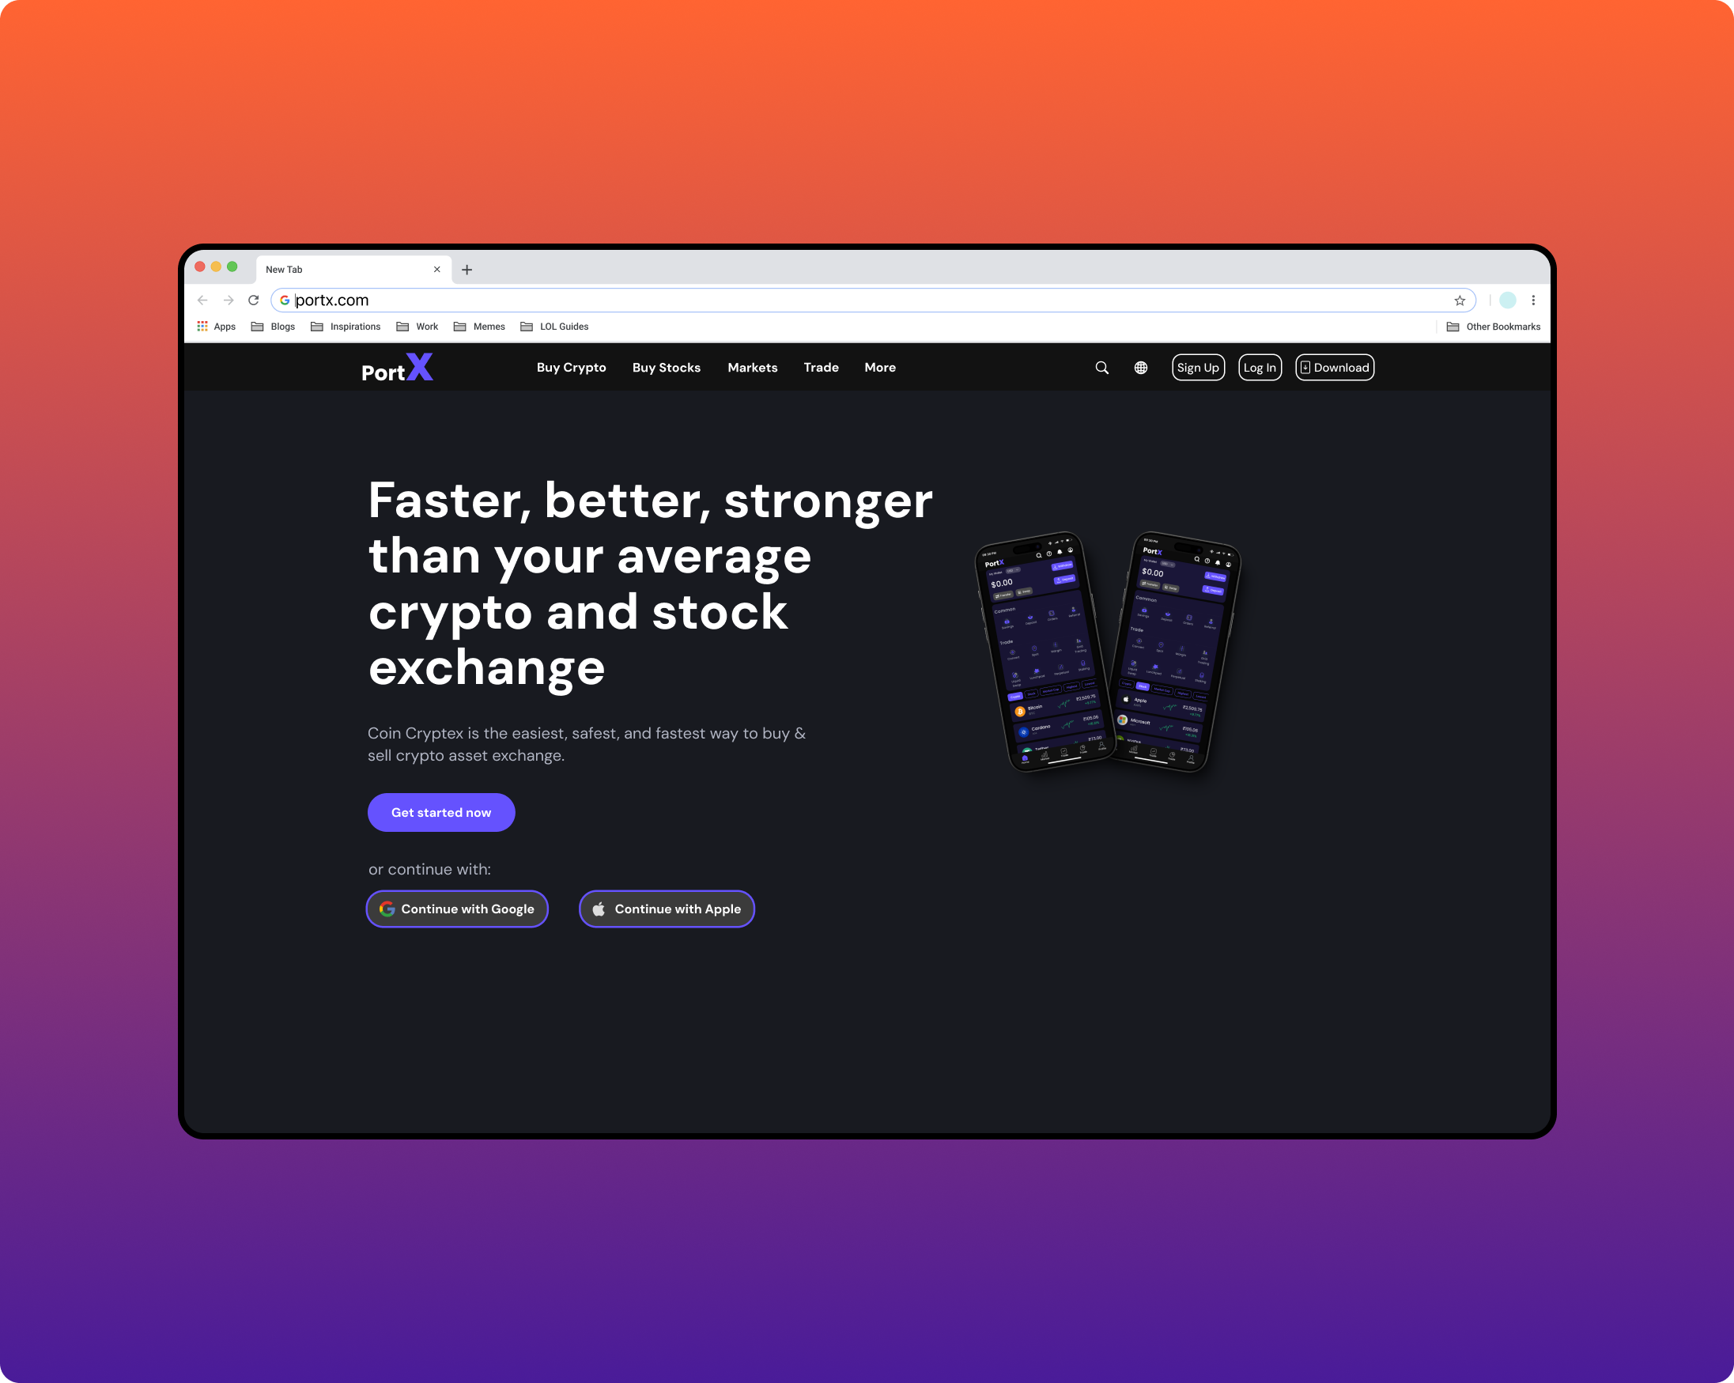
Task: Click the Get started now button
Action: coord(442,813)
